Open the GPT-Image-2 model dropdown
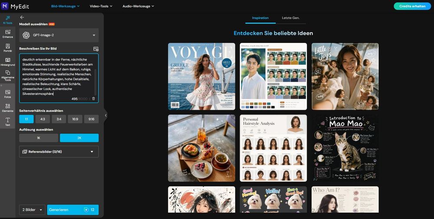This screenshot has width=434, height=219. pos(59,35)
